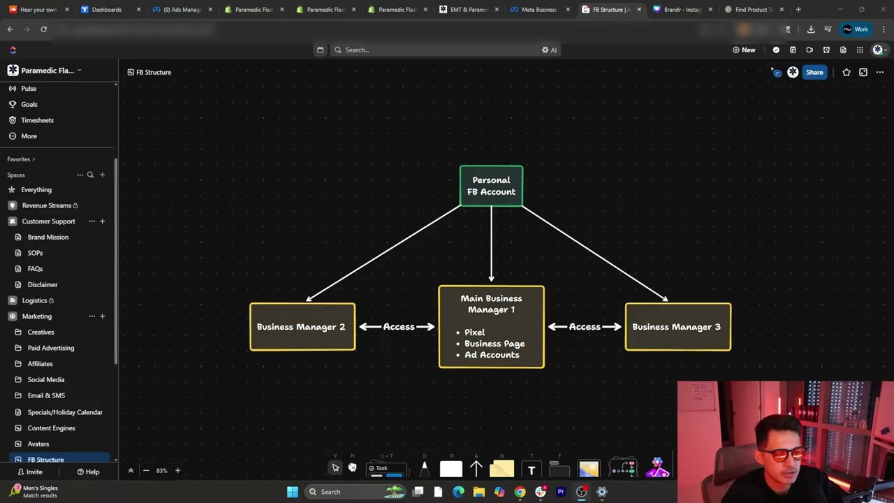Click the New button in top bar
The height and width of the screenshot is (503, 894).
tap(744, 50)
